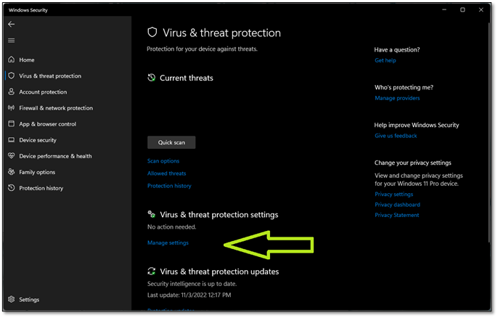
Task: Open the hamburger navigation menu icon
Action: point(11,41)
